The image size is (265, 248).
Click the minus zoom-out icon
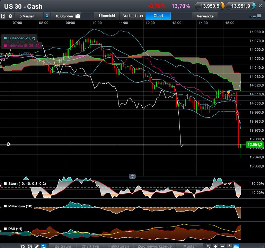coord(222,246)
